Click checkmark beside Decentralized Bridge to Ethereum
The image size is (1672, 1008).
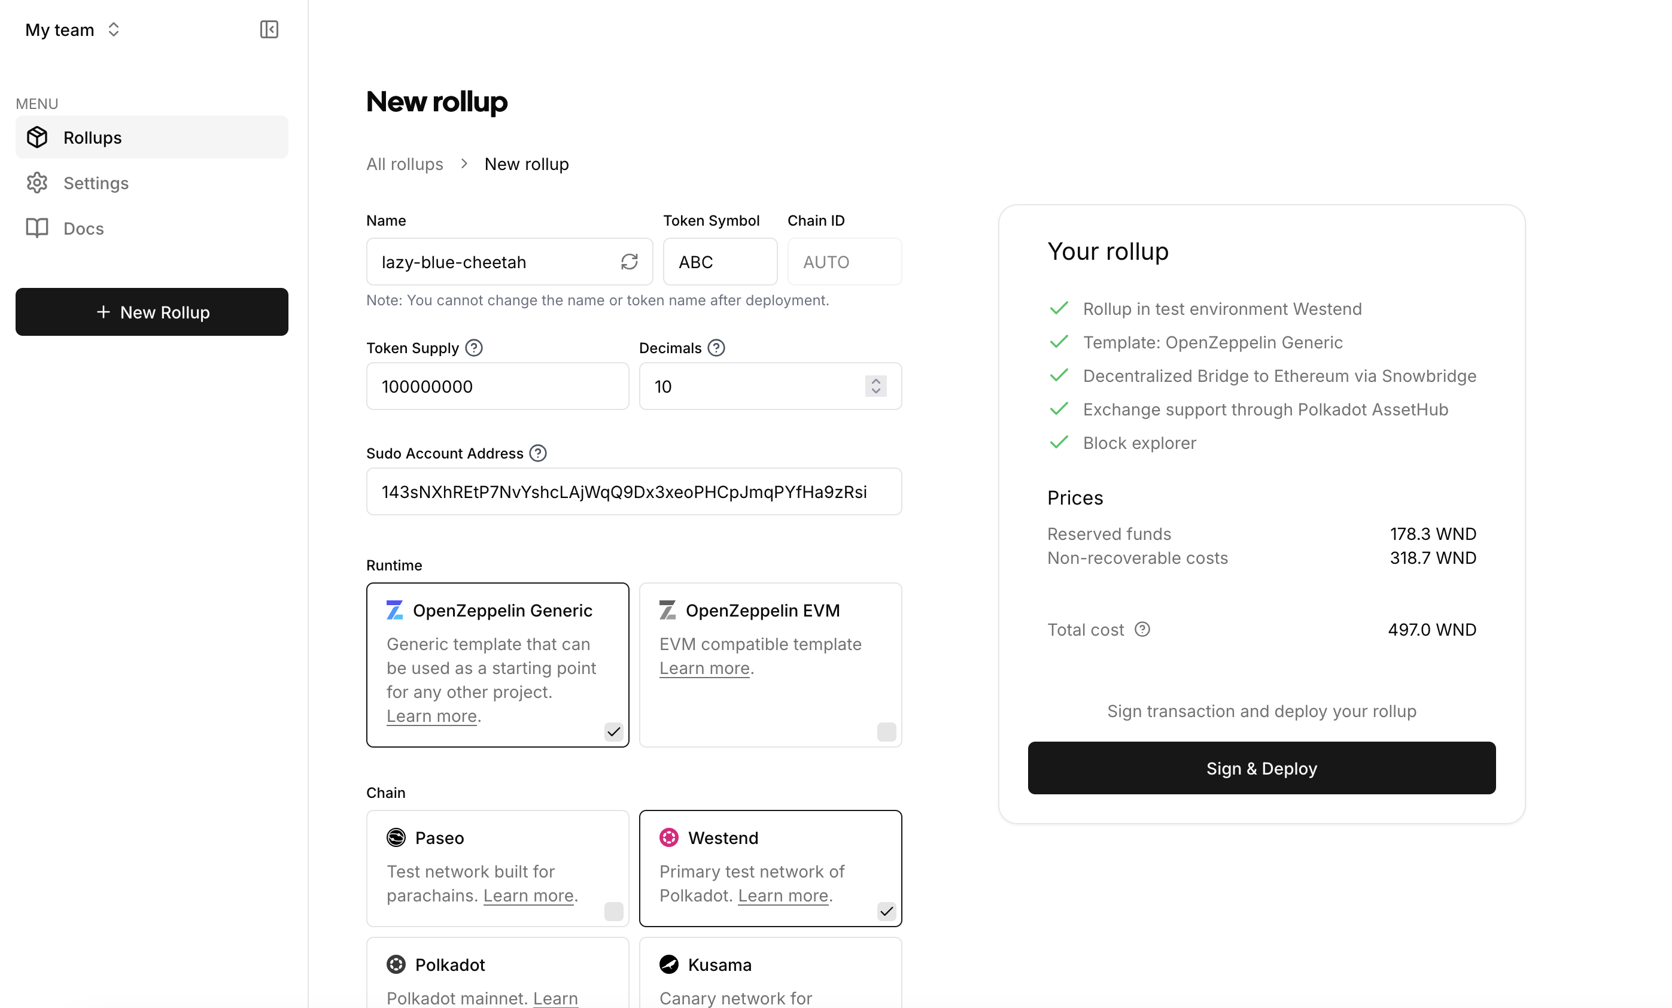[1059, 375]
